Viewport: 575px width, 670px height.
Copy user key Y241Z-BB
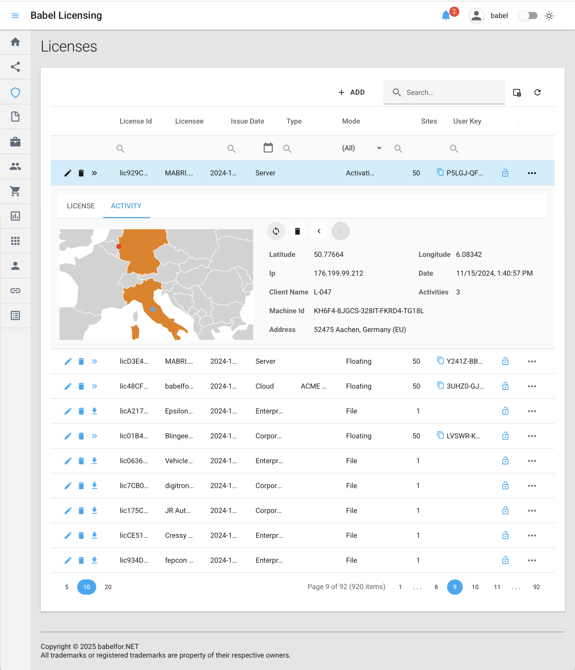(x=440, y=360)
